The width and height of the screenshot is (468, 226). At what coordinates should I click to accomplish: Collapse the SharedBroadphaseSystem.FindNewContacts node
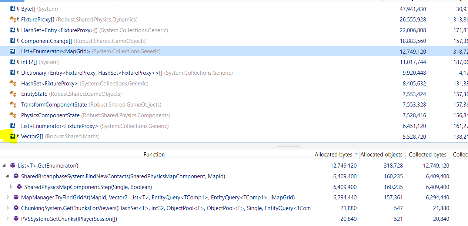click(x=8, y=176)
